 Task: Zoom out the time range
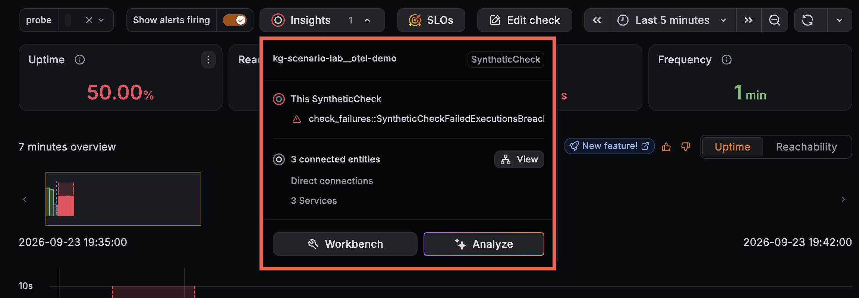[x=775, y=20]
